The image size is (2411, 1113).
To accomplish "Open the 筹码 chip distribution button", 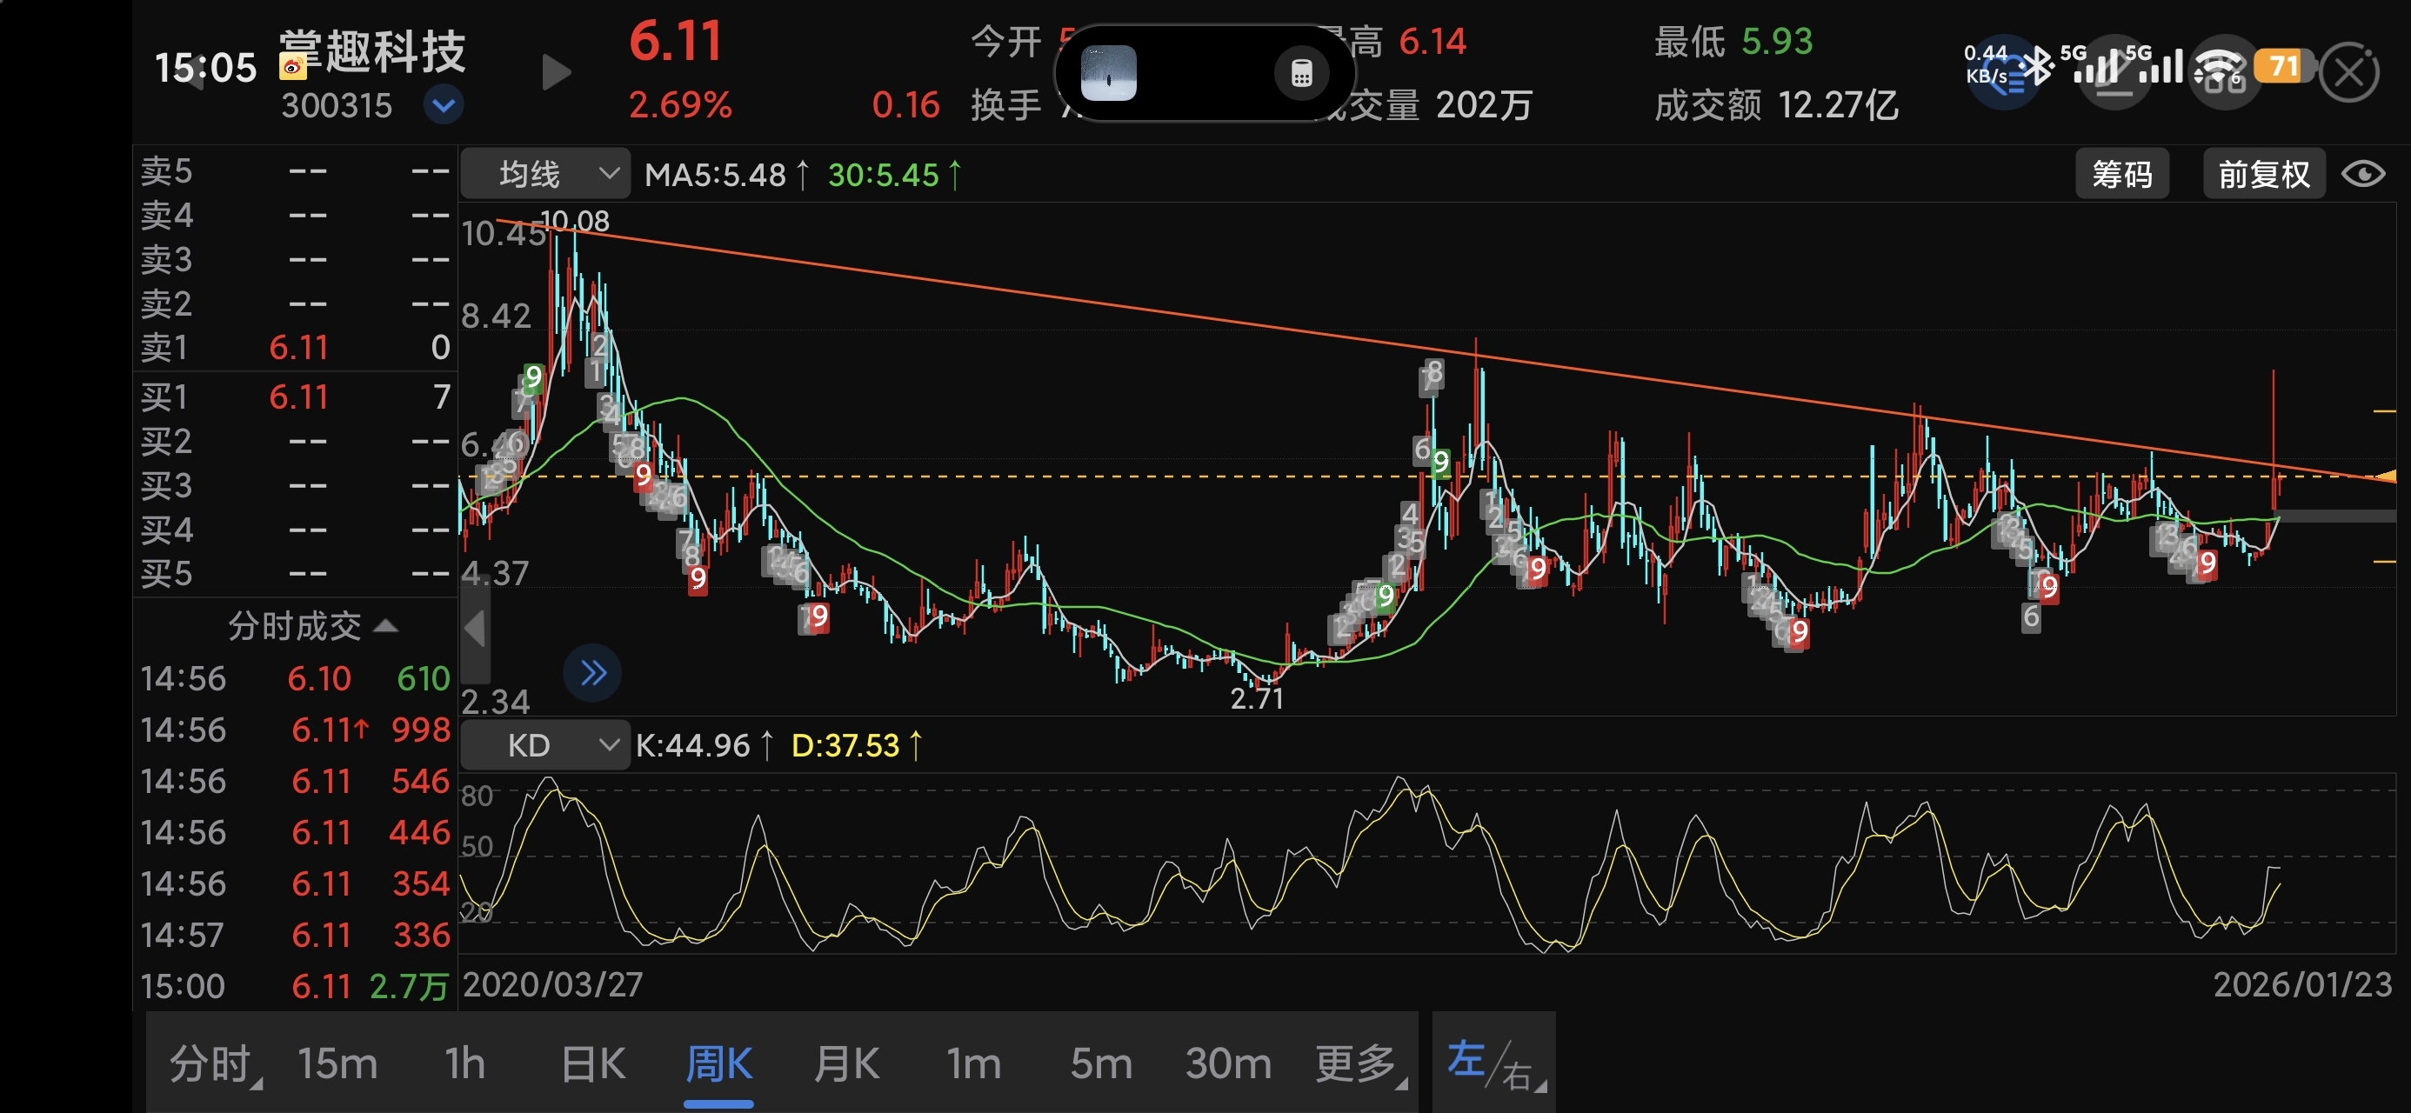I will point(2121,174).
